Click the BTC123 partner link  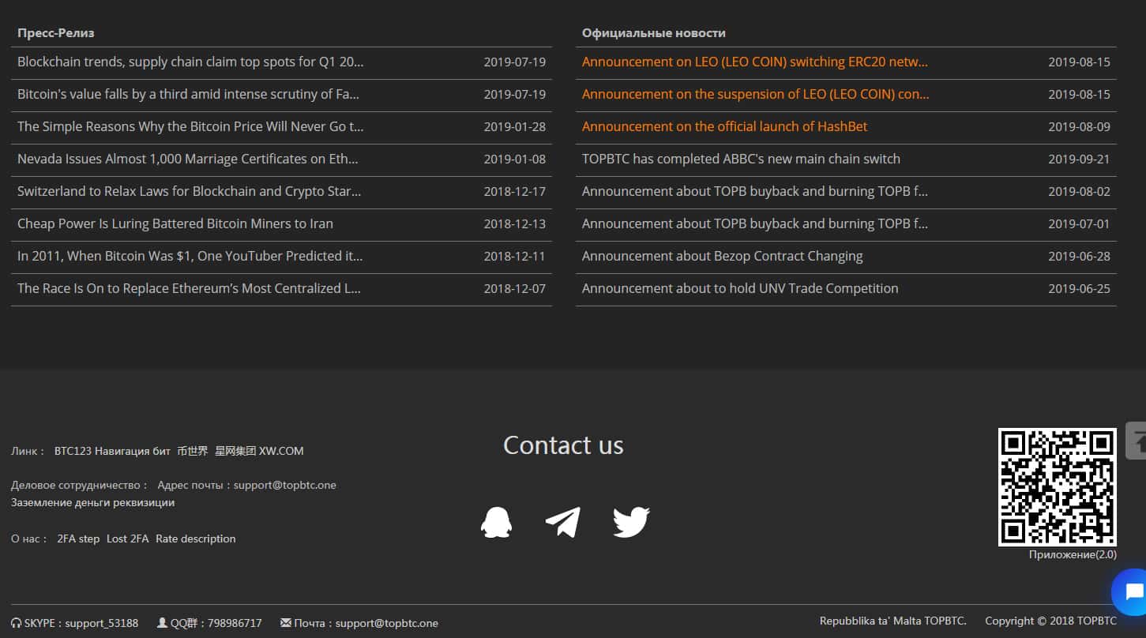[x=72, y=451]
